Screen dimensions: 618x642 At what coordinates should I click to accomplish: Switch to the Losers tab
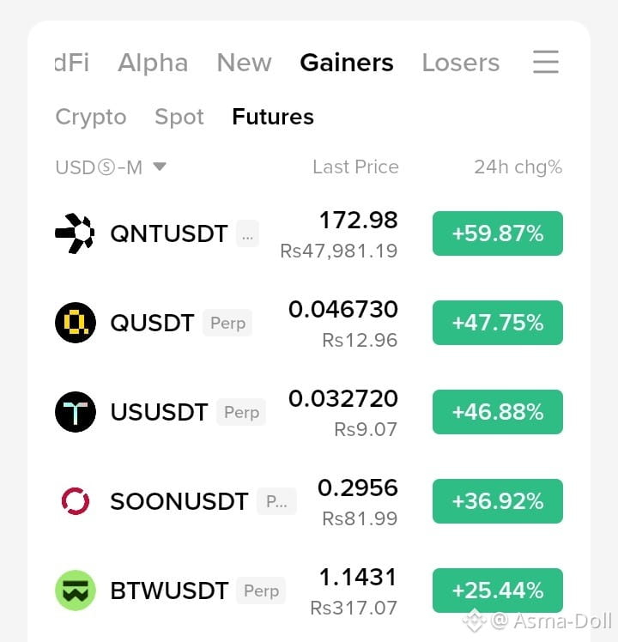click(x=461, y=63)
